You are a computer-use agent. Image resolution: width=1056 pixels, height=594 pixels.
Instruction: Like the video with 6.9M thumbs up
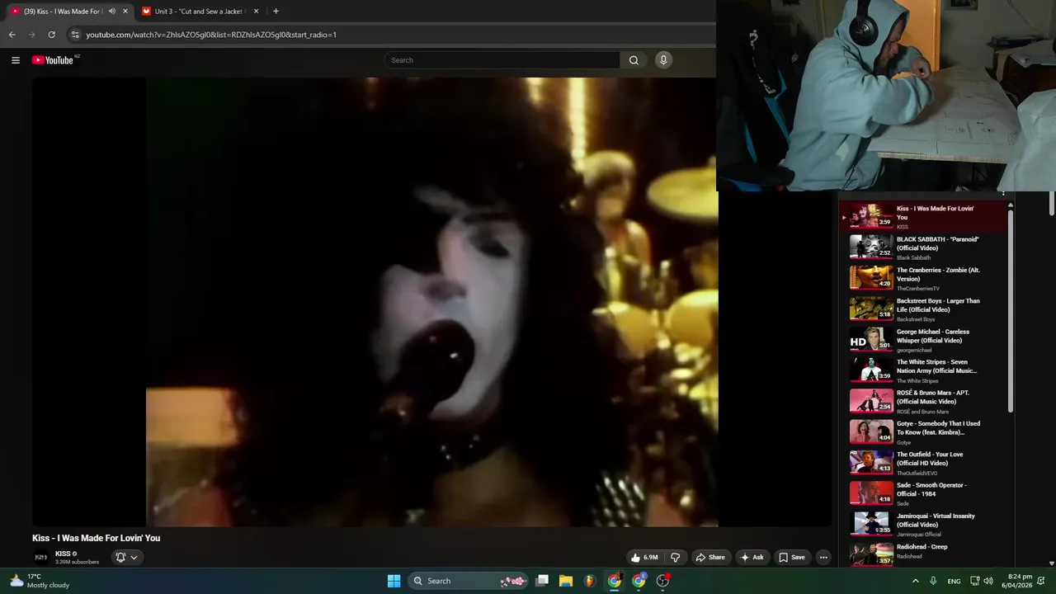[x=644, y=558]
